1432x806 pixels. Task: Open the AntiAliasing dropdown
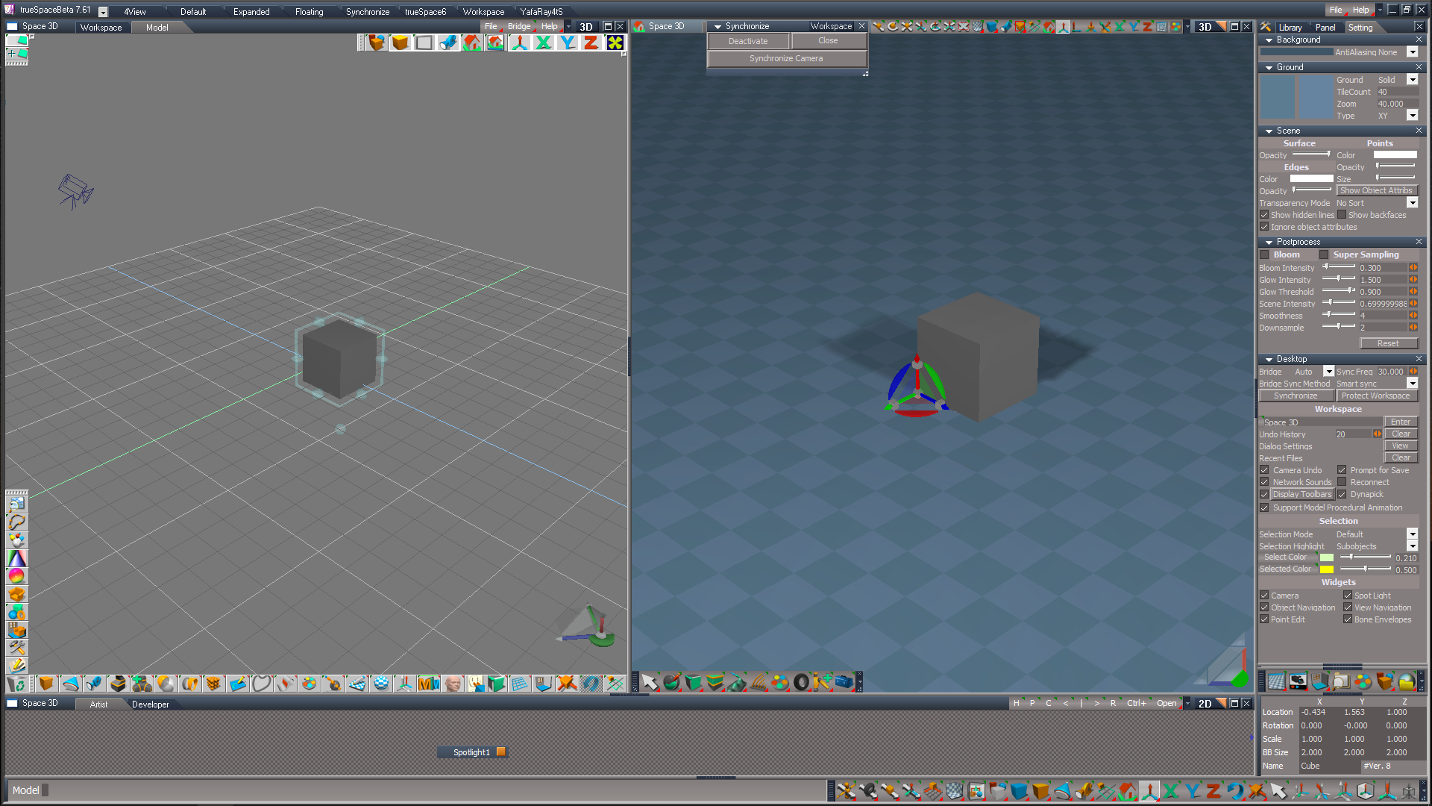tap(1413, 52)
